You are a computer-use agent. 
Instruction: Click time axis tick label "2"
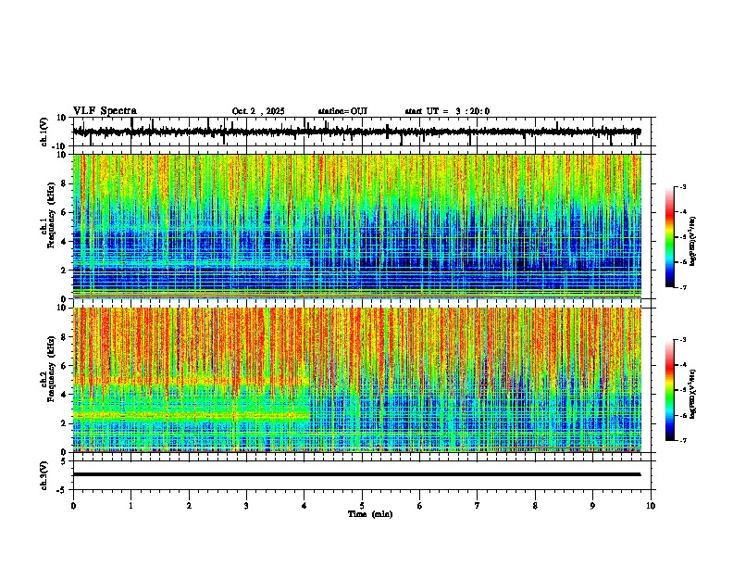pos(189,506)
